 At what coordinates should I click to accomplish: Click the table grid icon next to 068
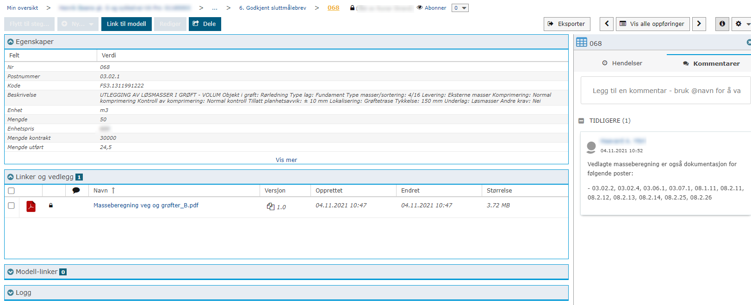pyautogui.click(x=582, y=43)
